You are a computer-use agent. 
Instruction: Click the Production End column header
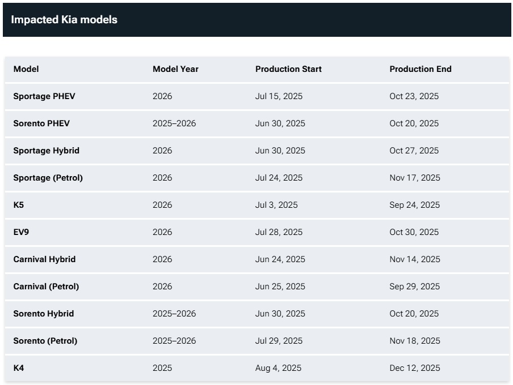pos(420,69)
